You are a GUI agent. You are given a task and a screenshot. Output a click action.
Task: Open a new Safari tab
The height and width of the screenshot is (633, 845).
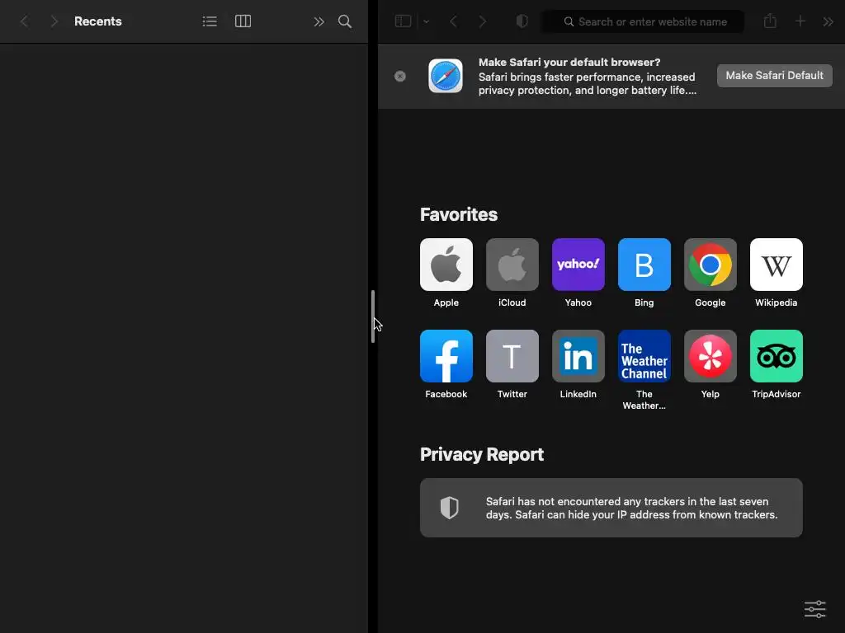click(x=800, y=21)
